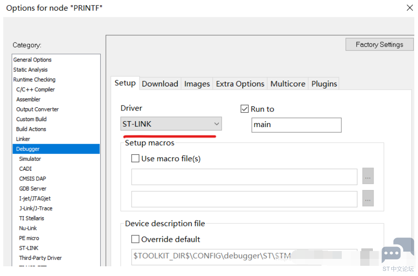Click the Run to field containing main
Screen dimensions: 418x276
point(296,125)
